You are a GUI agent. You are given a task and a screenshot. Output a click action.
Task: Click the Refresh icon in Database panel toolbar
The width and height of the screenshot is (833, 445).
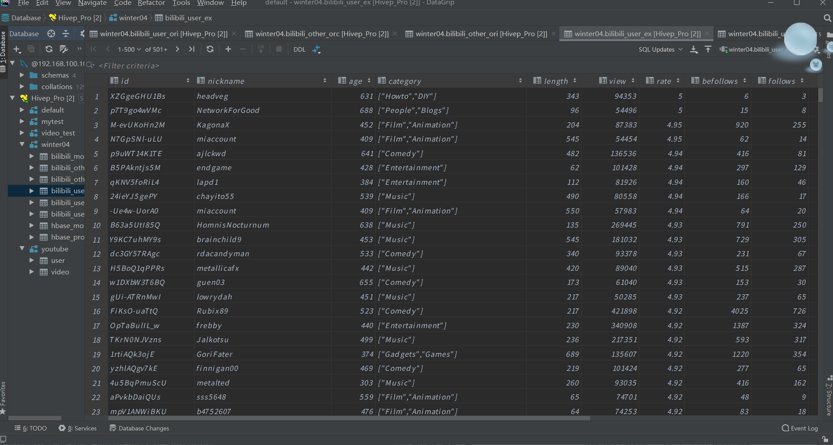click(x=49, y=50)
